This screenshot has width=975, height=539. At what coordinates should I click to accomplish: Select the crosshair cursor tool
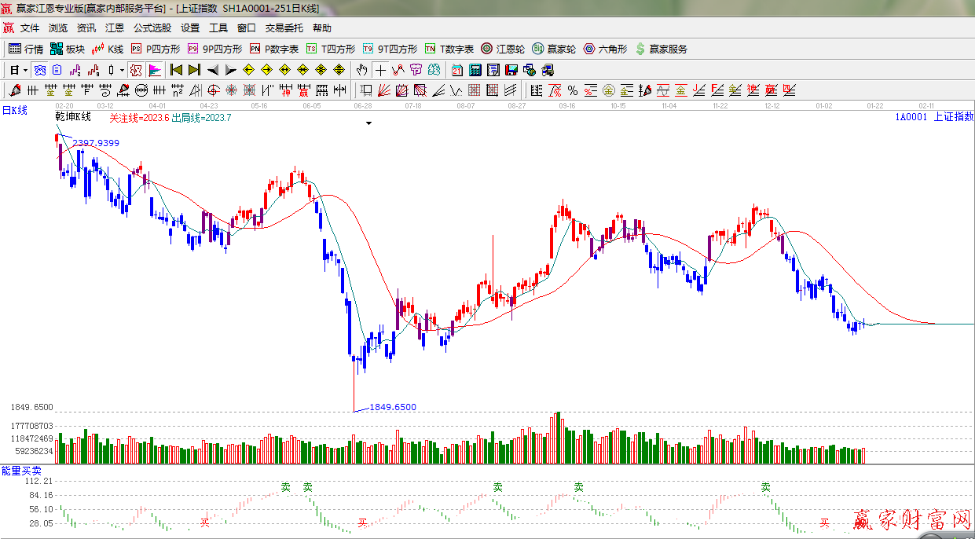click(380, 70)
